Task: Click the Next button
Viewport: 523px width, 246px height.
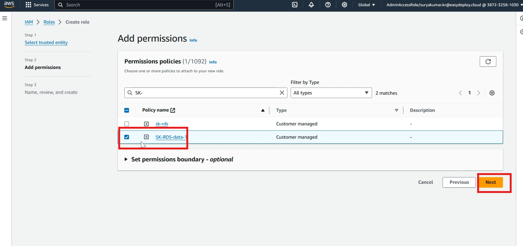Action: (491, 182)
